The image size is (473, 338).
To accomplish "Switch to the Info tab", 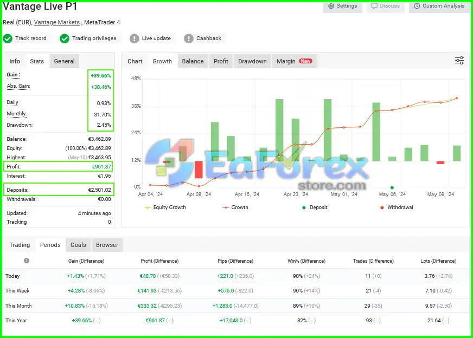I will (15, 61).
